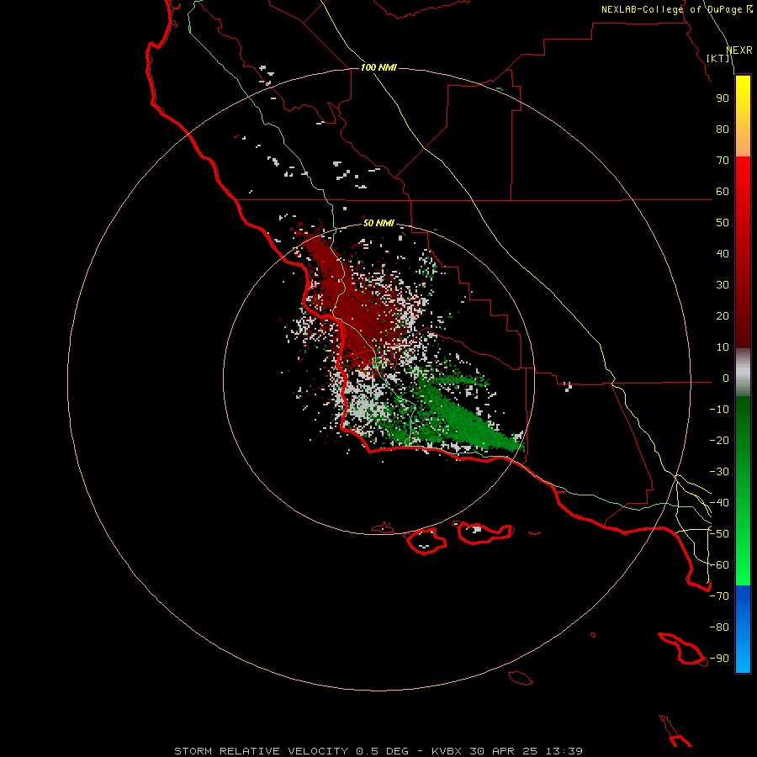
Task: Click the 13:39 timestamp in footer
Action: click(564, 751)
